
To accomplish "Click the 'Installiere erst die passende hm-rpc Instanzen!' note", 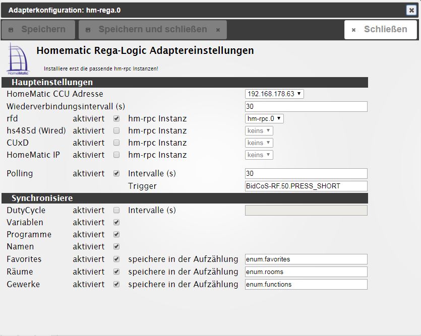I will (101, 69).
